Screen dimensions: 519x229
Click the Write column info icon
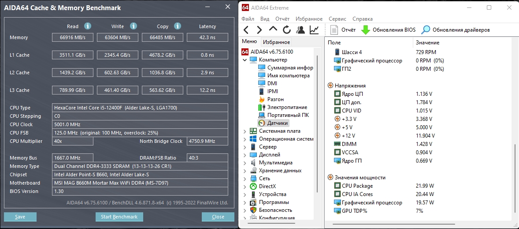point(133,26)
